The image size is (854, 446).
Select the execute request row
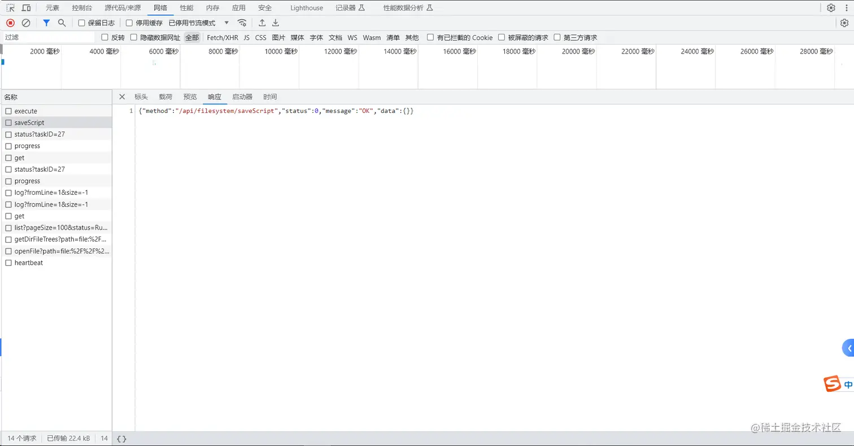coord(56,111)
